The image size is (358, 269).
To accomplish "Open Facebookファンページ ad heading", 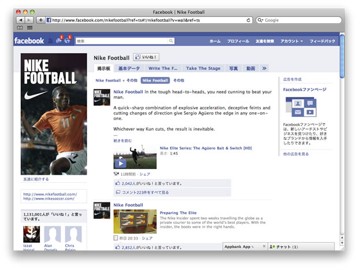I will (x=304, y=90).
